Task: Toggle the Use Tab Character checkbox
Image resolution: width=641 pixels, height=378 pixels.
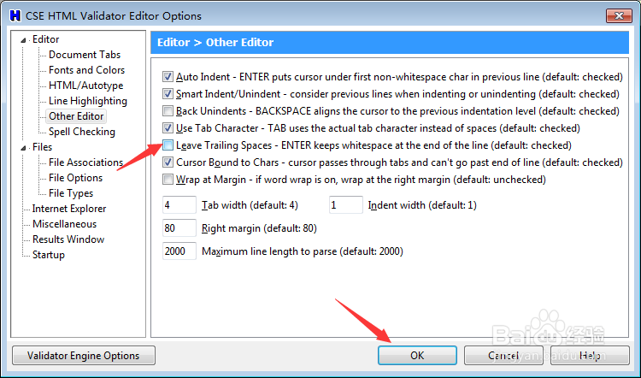Action: [168, 128]
